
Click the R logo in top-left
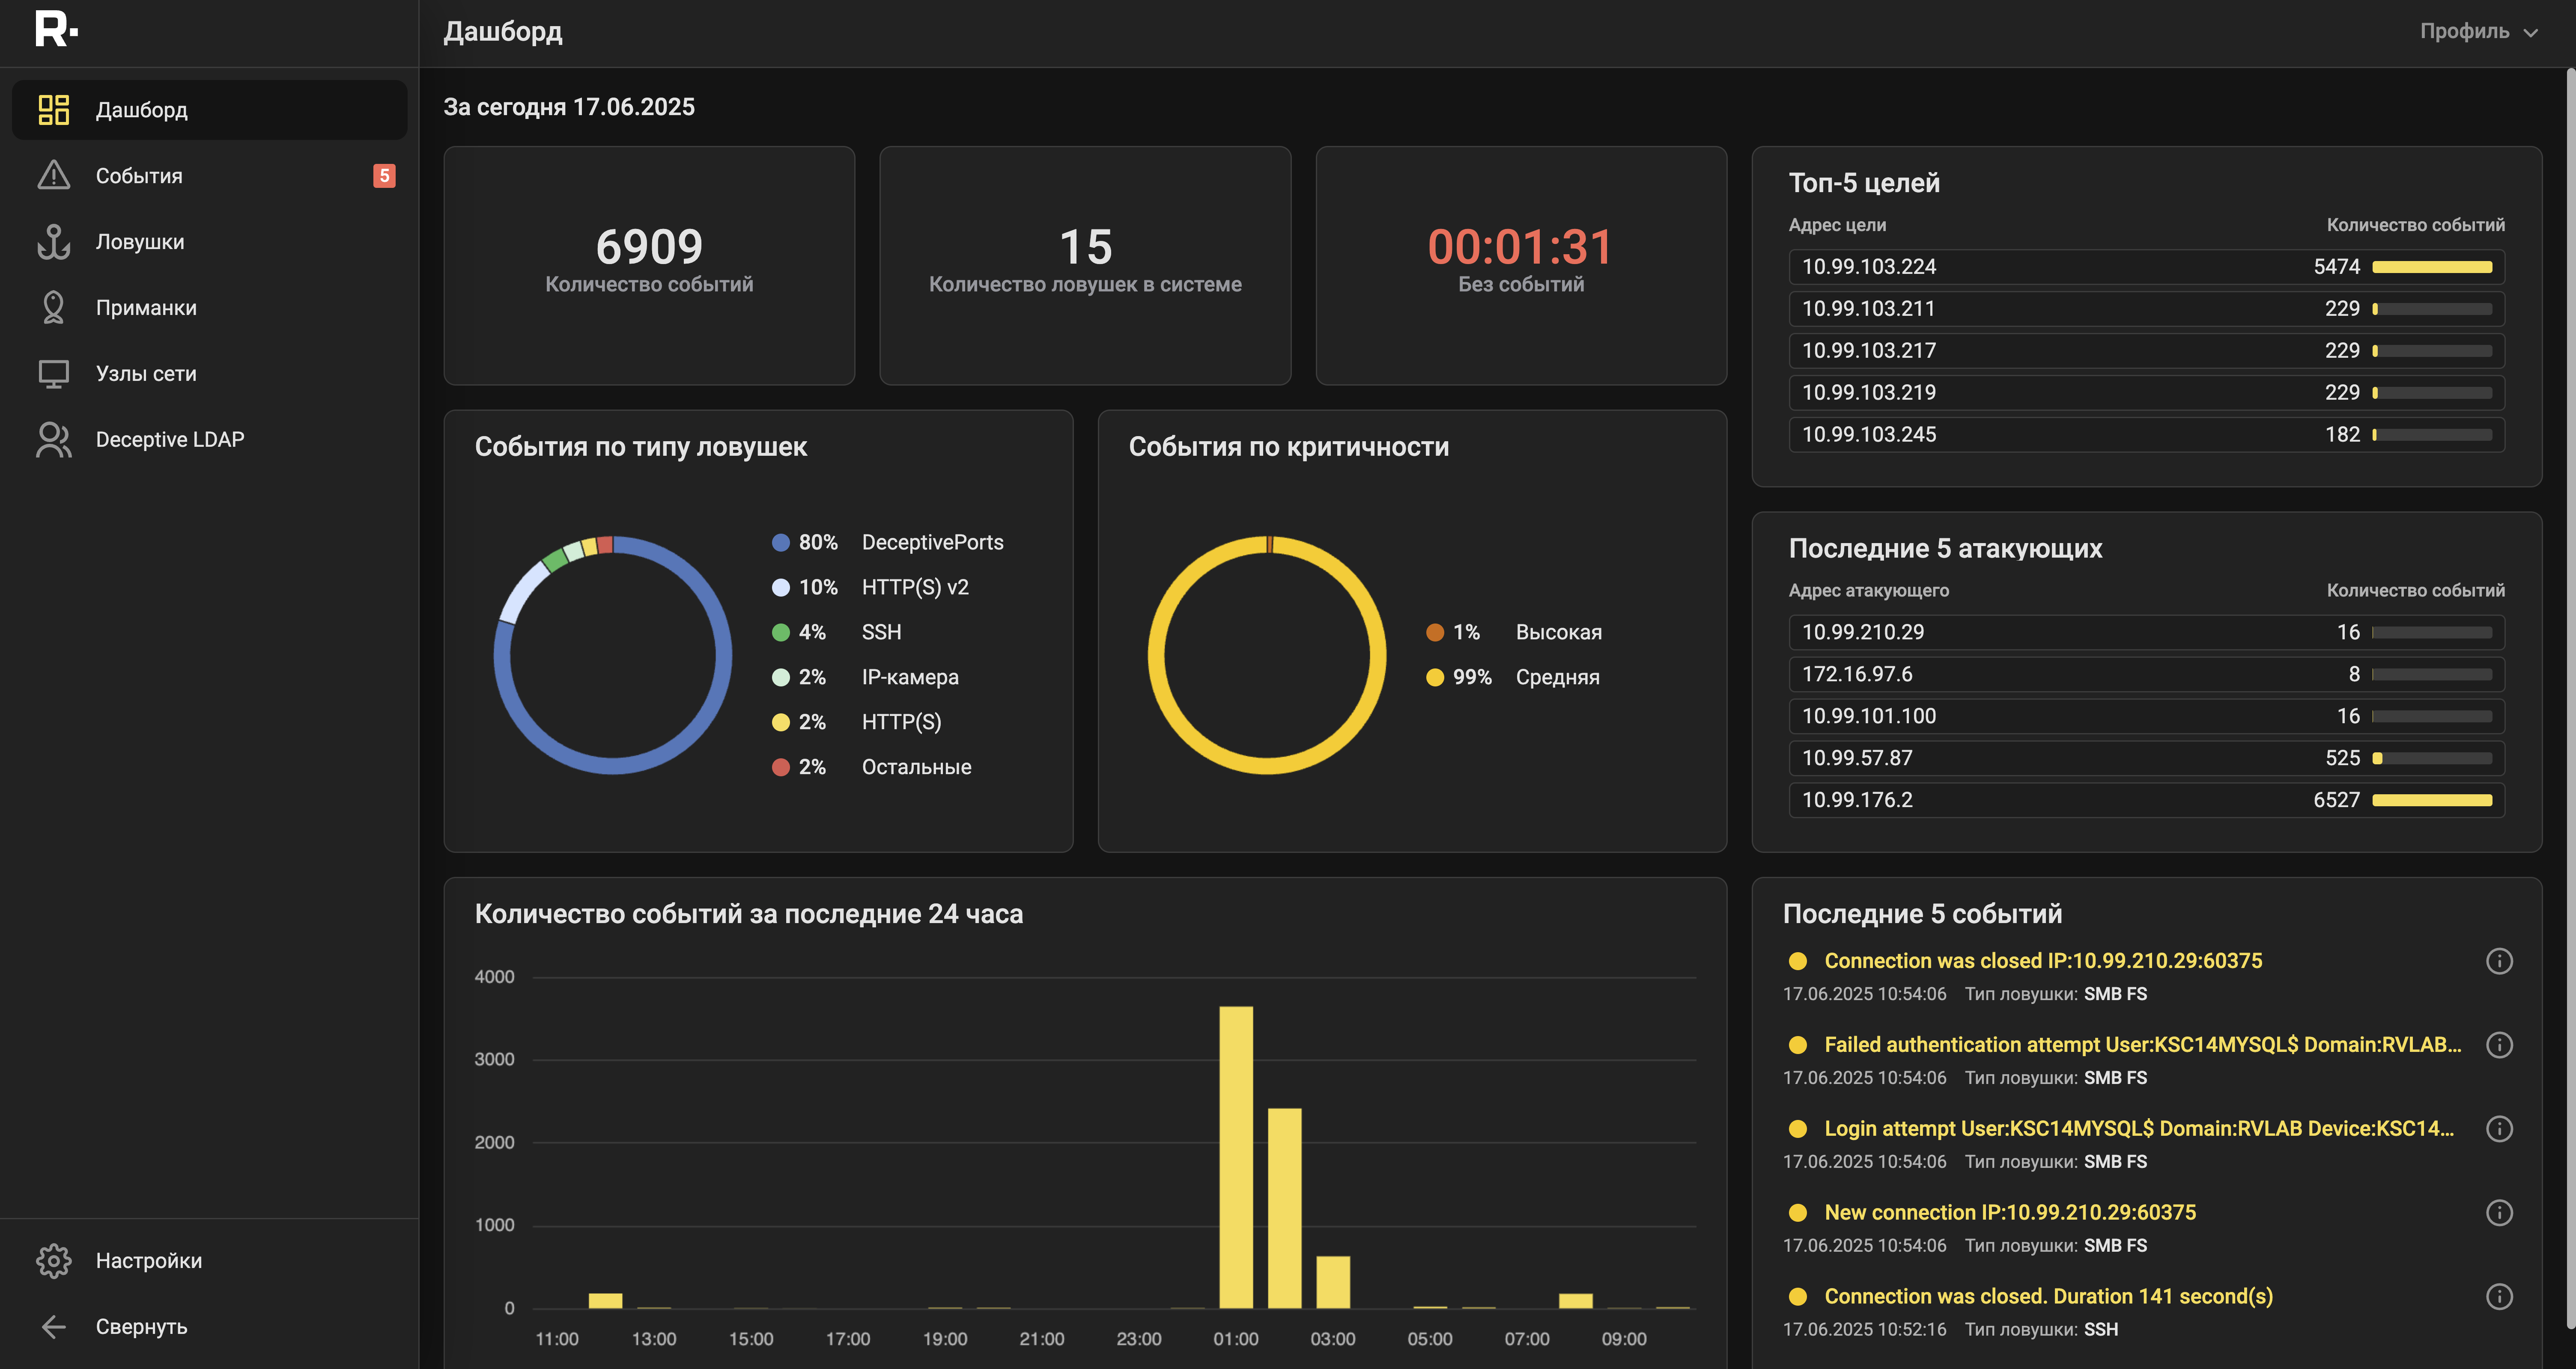coord(56,29)
